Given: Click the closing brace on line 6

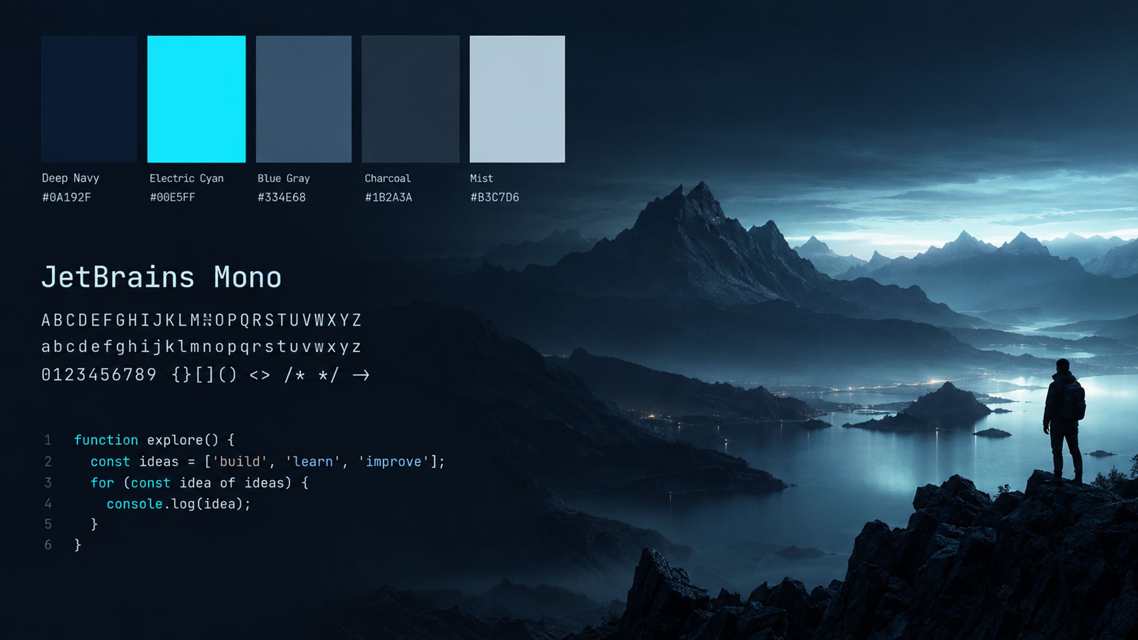Looking at the screenshot, I should 78,545.
